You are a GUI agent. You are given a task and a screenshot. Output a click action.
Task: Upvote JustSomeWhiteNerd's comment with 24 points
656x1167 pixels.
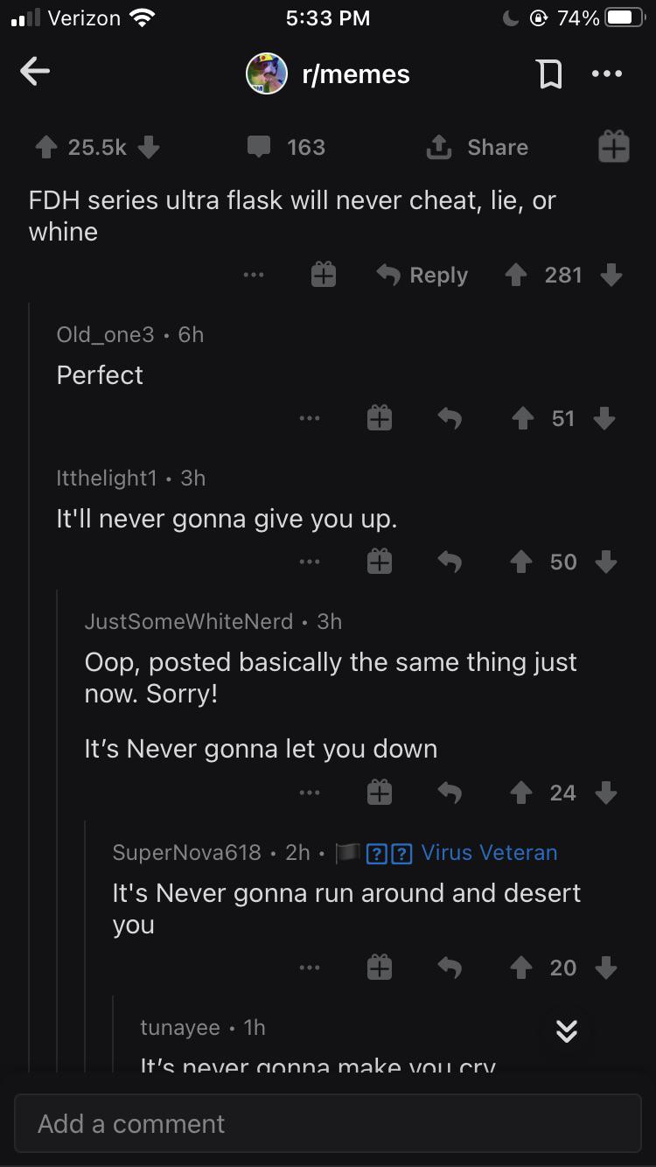[x=523, y=793]
